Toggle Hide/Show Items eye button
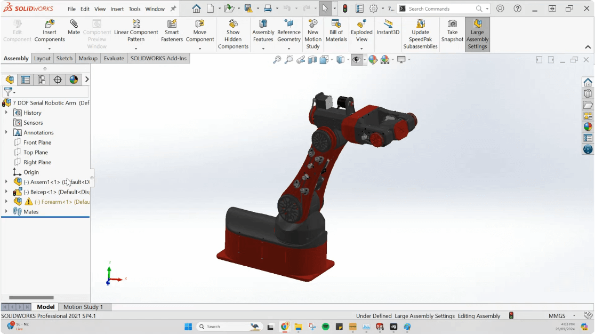The height and width of the screenshot is (334, 595). 356,60
